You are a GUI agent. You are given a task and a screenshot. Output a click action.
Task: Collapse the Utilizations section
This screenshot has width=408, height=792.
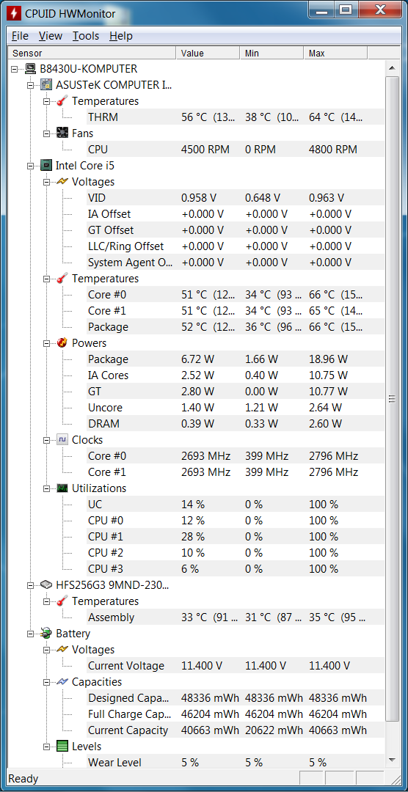(46, 488)
